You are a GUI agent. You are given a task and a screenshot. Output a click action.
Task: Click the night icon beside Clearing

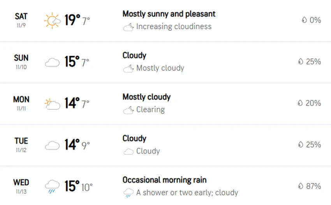click(129, 110)
